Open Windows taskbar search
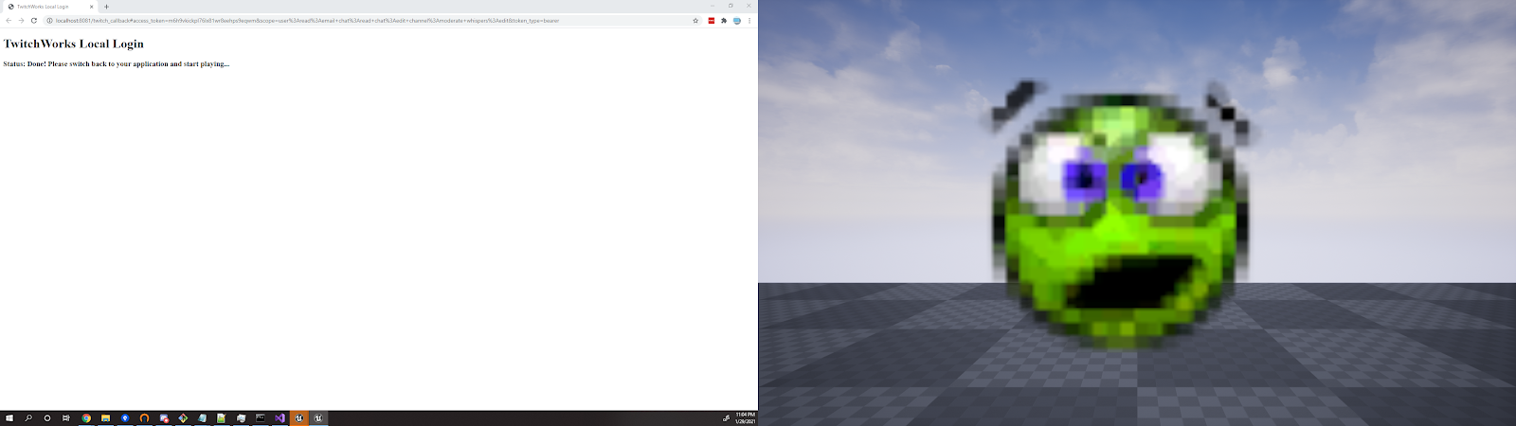The height and width of the screenshot is (426, 1516). (28, 417)
